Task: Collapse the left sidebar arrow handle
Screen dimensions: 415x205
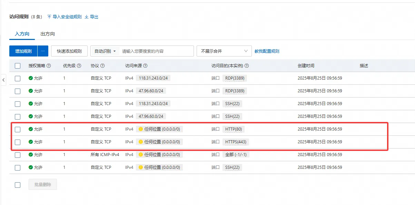Action: click(3, 80)
